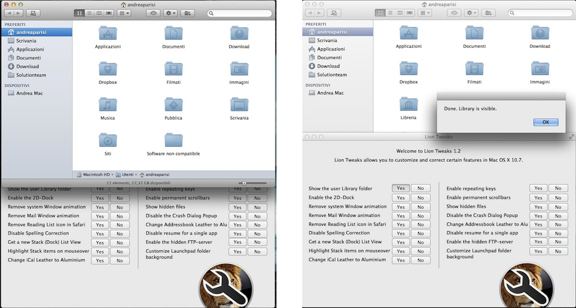Select andreaparisi in right Finder sidebar
Viewport: 576px width, 308px height.
pos(338,32)
